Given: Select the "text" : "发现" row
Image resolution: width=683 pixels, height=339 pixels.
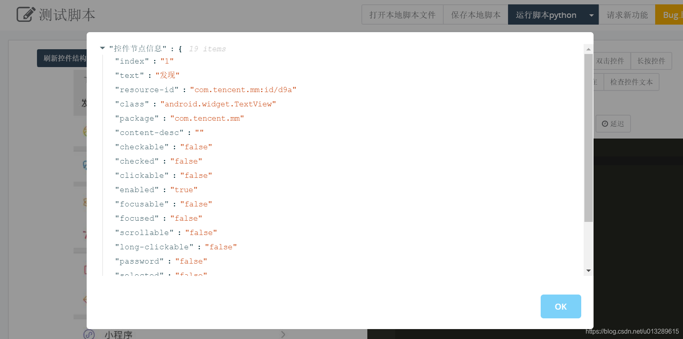Looking at the screenshot, I should pos(147,75).
